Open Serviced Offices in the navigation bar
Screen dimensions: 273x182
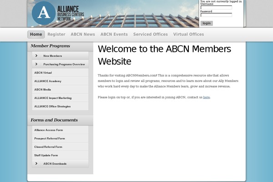151,34
